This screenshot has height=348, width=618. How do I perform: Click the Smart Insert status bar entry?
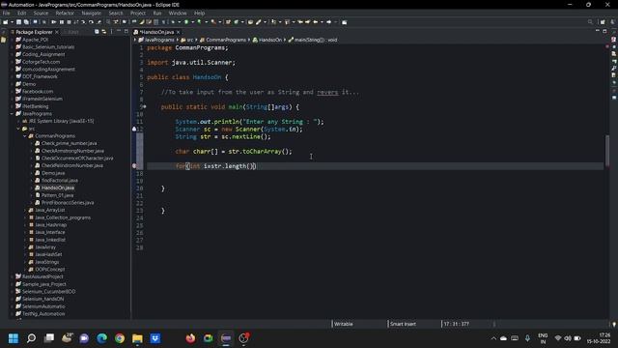pyautogui.click(x=403, y=324)
